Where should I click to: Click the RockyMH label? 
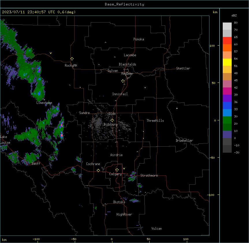click(x=71, y=66)
